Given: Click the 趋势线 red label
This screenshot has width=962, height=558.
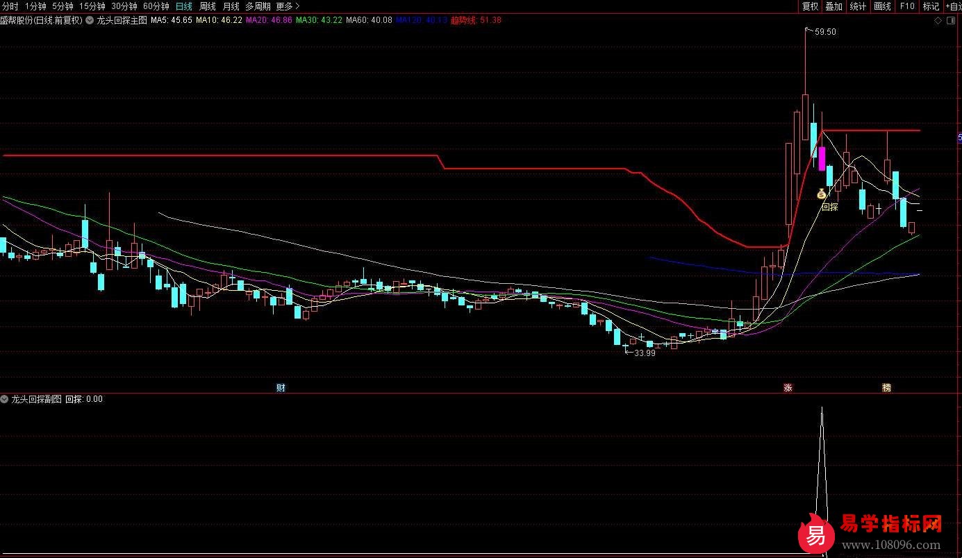Looking at the screenshot, I should [476, 20].
